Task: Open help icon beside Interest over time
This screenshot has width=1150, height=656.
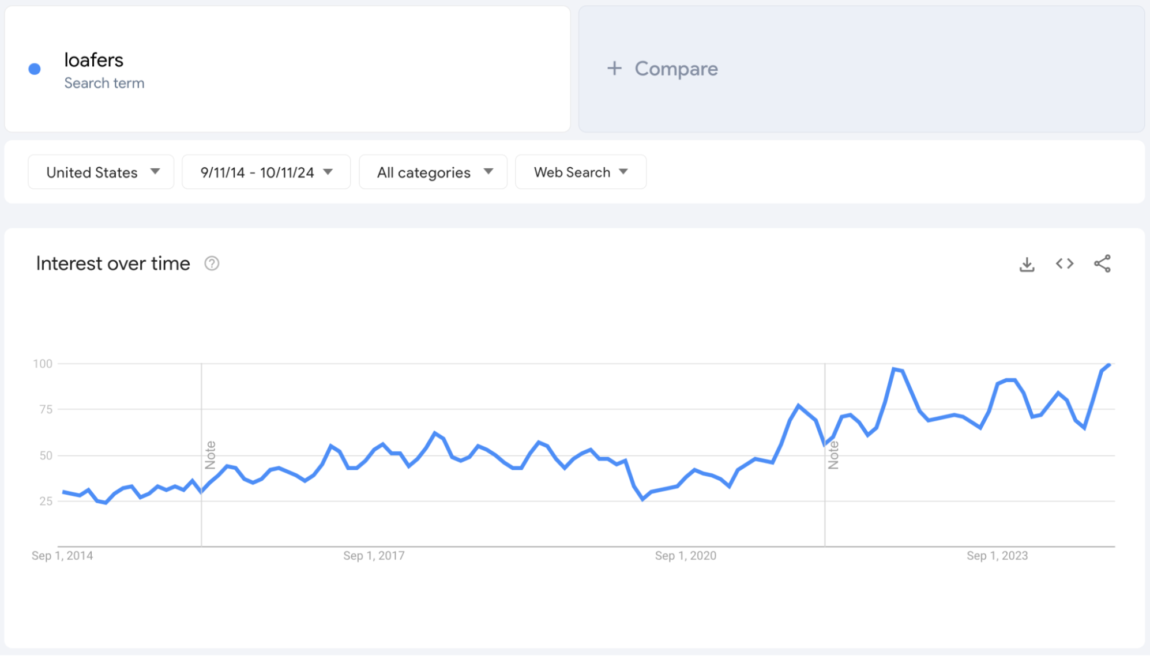Action: [x=212, y=263]
